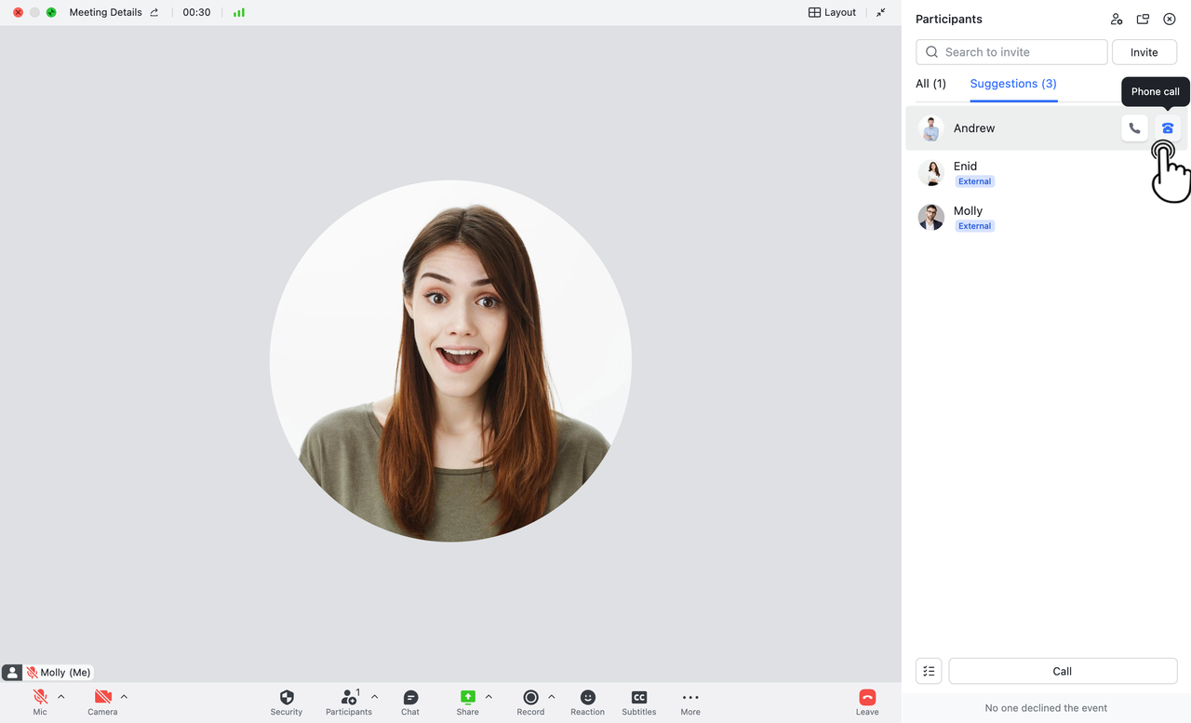
Task: Switch to the All (1) tab
Action: [930, 84]
